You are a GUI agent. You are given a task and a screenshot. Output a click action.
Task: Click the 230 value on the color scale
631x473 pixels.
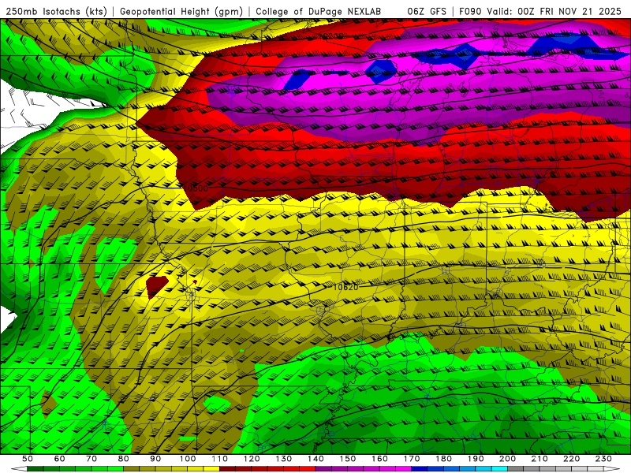pos(603,459)
